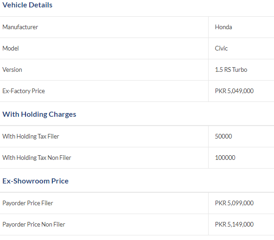Click the PKR 5,049,000 price value
274x240 pixels.
coord(234,91)
